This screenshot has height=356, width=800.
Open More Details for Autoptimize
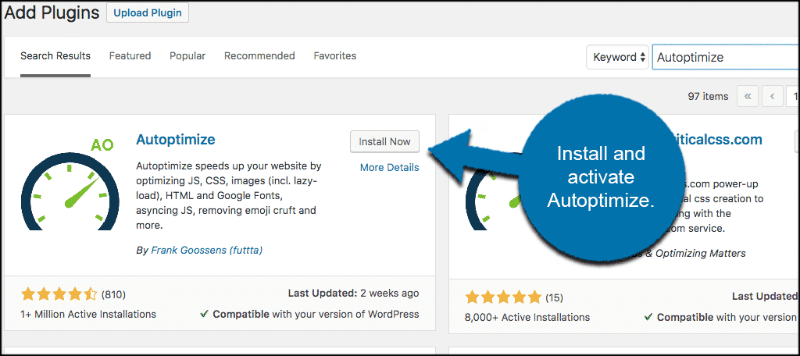point(389,167)
